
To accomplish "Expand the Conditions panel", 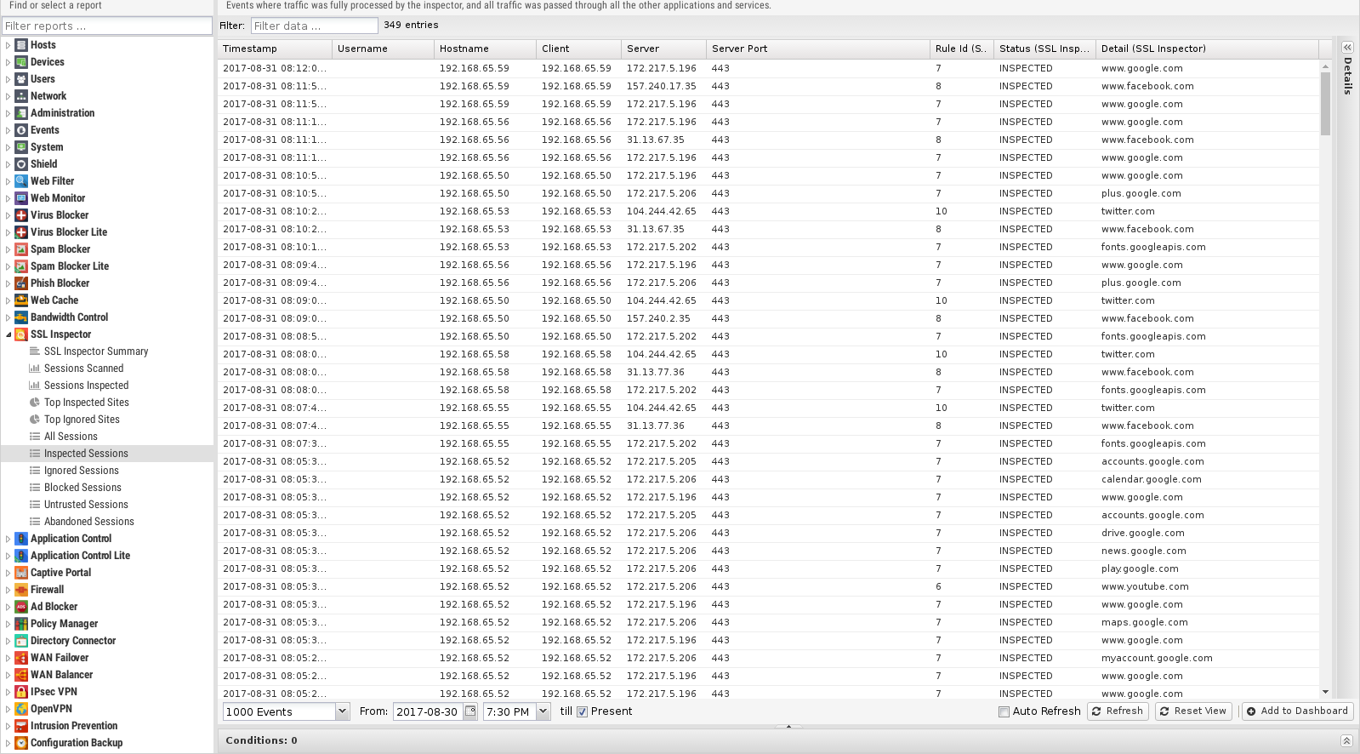I will coord(1346,740).
